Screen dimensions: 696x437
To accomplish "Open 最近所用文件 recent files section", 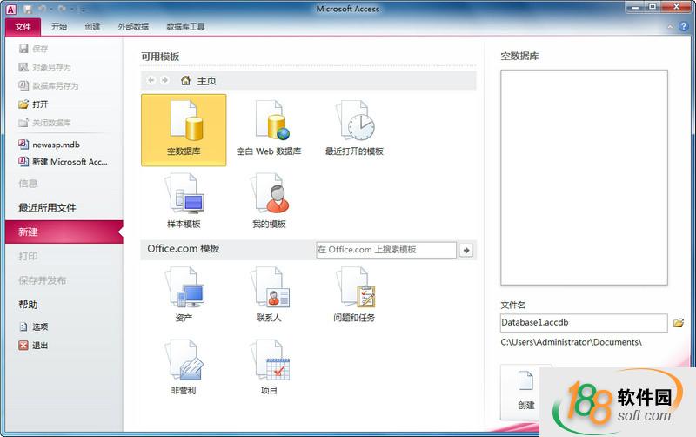I will pyautogui.click(x=47, y=207).
